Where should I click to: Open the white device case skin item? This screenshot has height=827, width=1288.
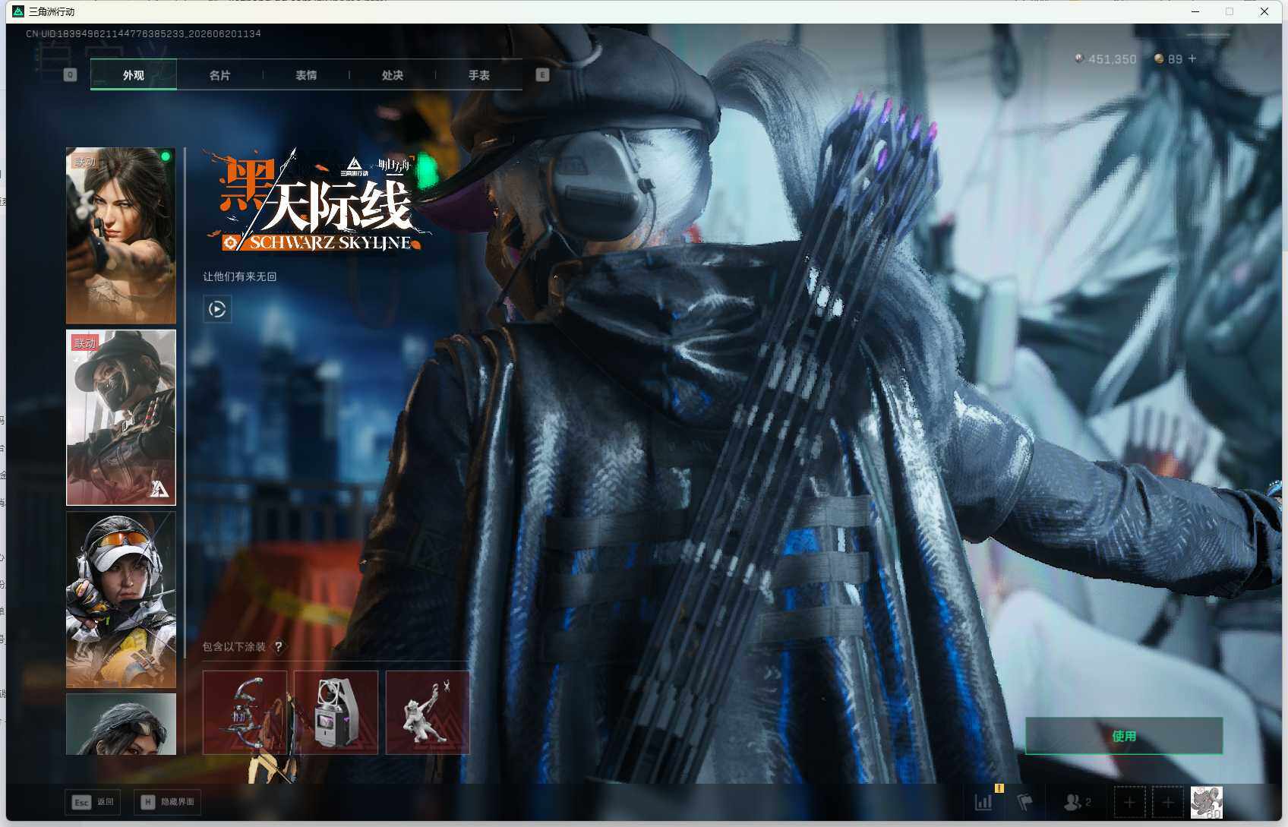point(336,712)
